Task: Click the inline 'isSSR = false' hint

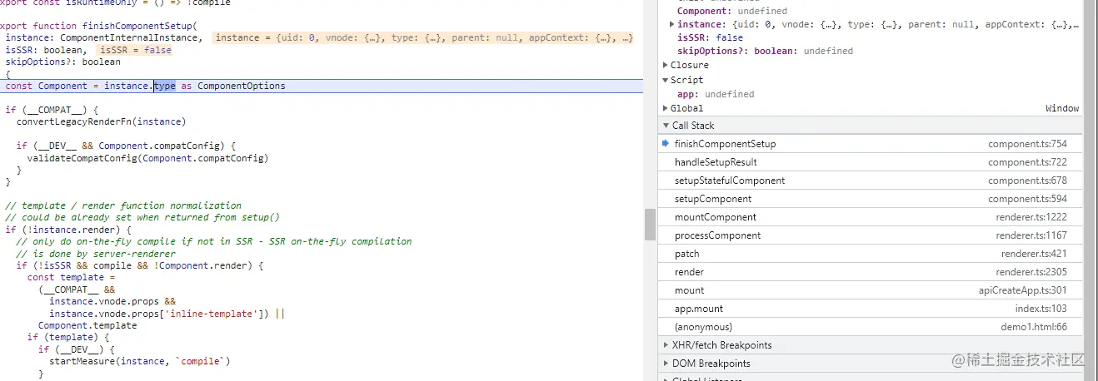Action: [135, 50]
